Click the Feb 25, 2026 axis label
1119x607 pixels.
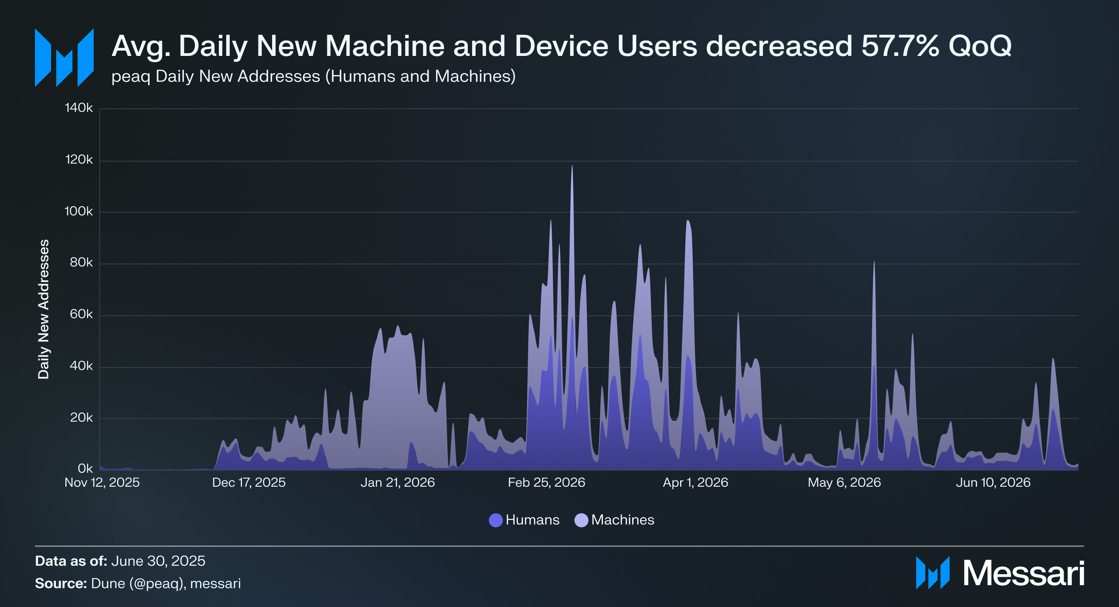(546, 483)
